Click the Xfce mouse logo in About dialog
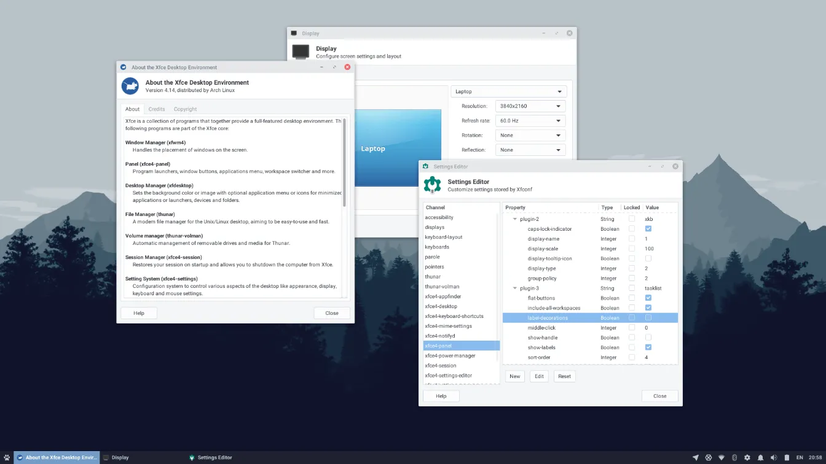 coord(130,86)
